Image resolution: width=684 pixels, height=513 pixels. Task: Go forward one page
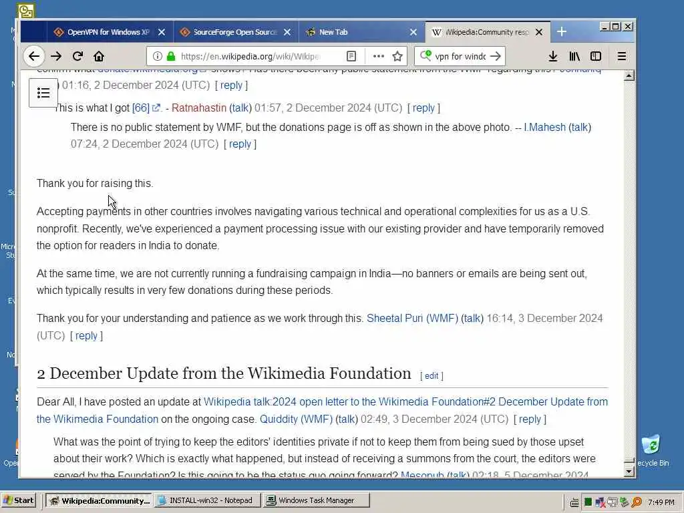pos(56,56)
